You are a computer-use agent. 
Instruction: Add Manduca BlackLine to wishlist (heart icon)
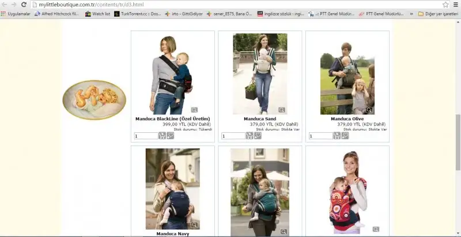tap(170, 136)
